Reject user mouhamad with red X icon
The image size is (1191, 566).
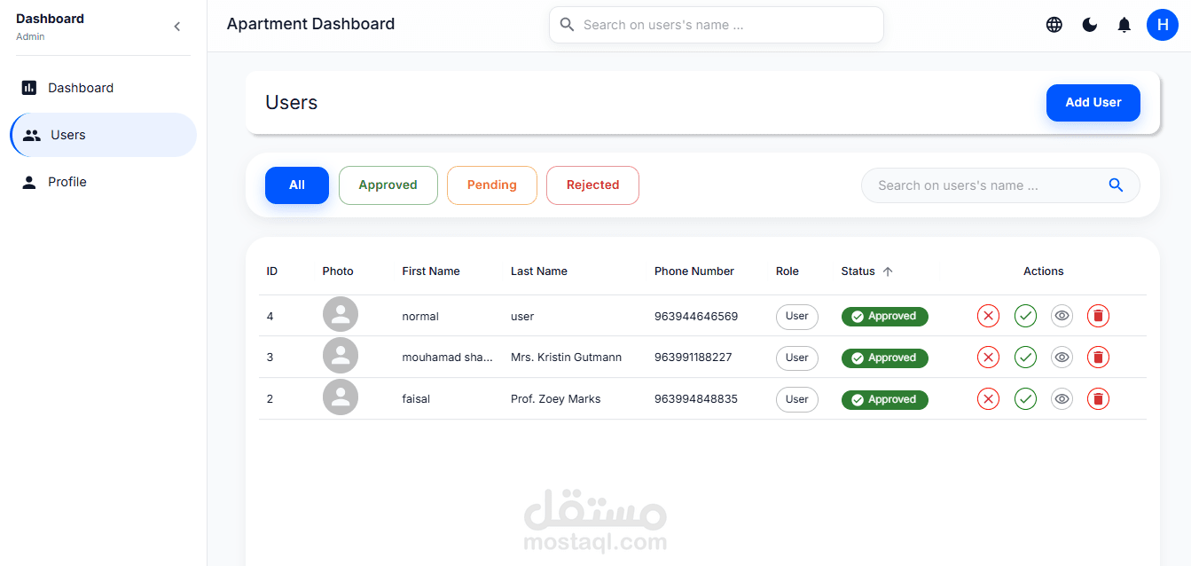(988, 358)
